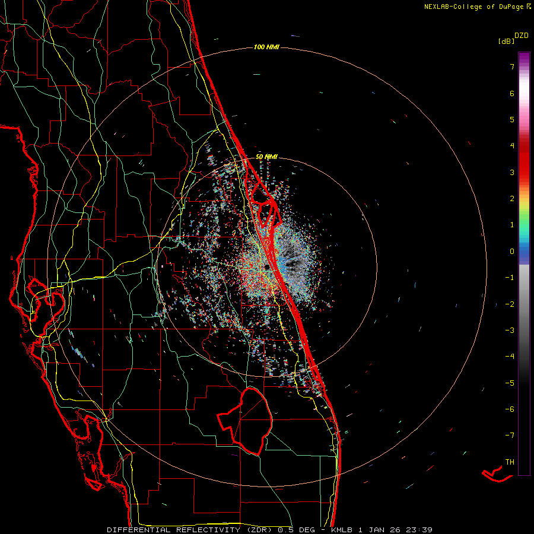The width and height of the screenshot is (534, 534).
Task: Click the 7 value on the dB scale
Action: (x=512, y=66)
